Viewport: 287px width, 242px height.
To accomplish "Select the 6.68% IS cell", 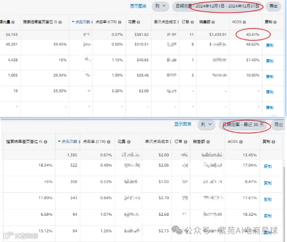I will (47, 214).
